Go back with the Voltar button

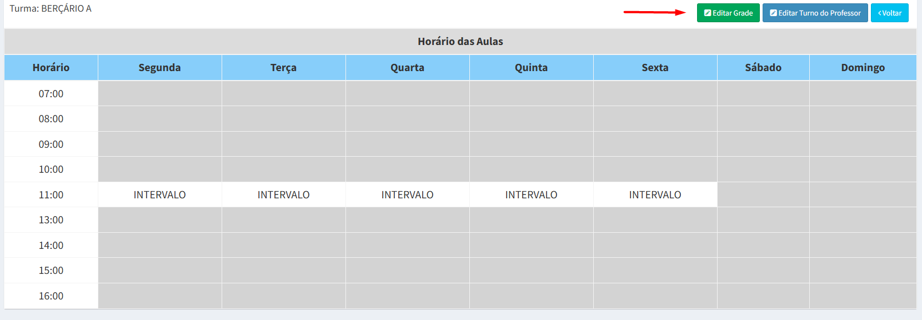(x=890, y=13)
